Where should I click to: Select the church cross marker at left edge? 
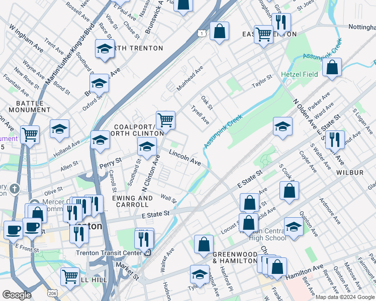tap(15, 189)
